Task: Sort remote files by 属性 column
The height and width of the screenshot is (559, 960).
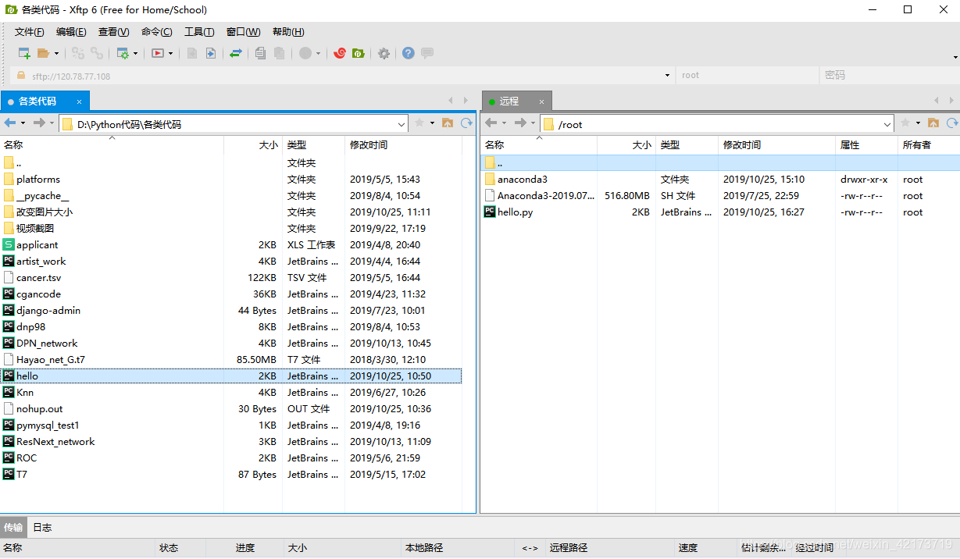Action: 866,145
